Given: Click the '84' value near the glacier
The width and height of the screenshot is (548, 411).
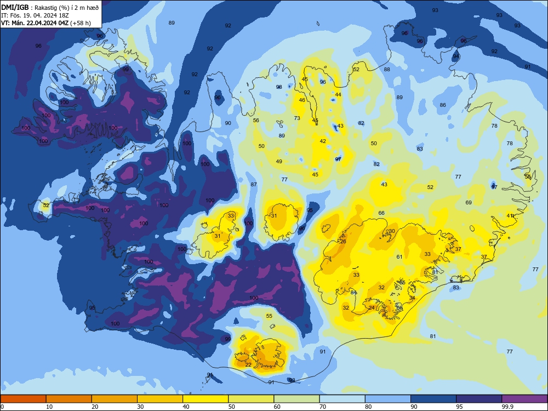Looking at the screenshot, I should click(x=353, y=293).
